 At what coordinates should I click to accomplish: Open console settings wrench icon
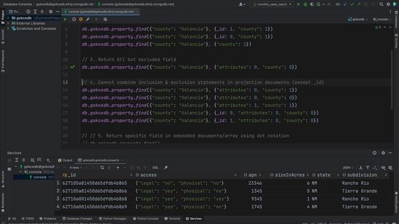pos(88,19)
